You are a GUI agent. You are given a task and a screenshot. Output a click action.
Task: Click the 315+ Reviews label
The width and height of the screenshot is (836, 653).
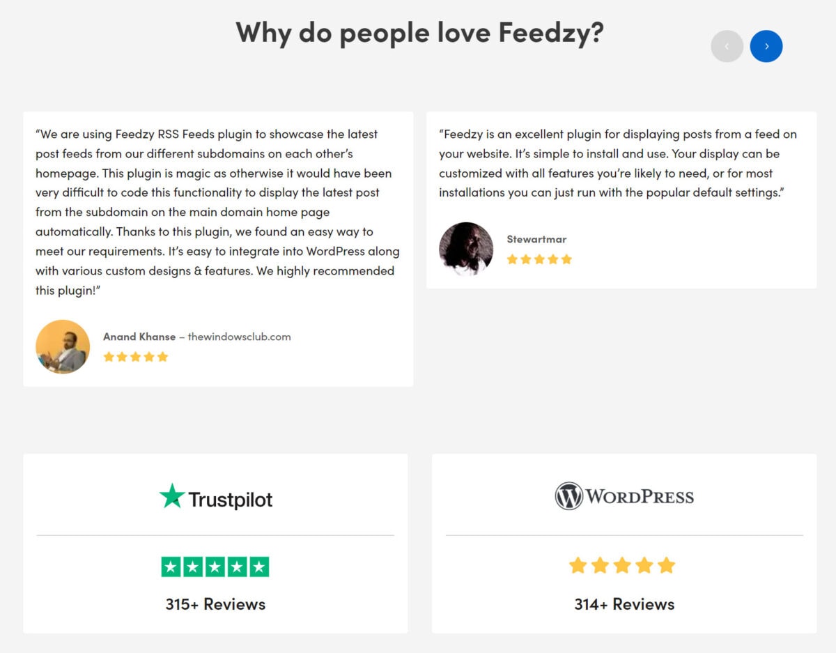point(215,604)
